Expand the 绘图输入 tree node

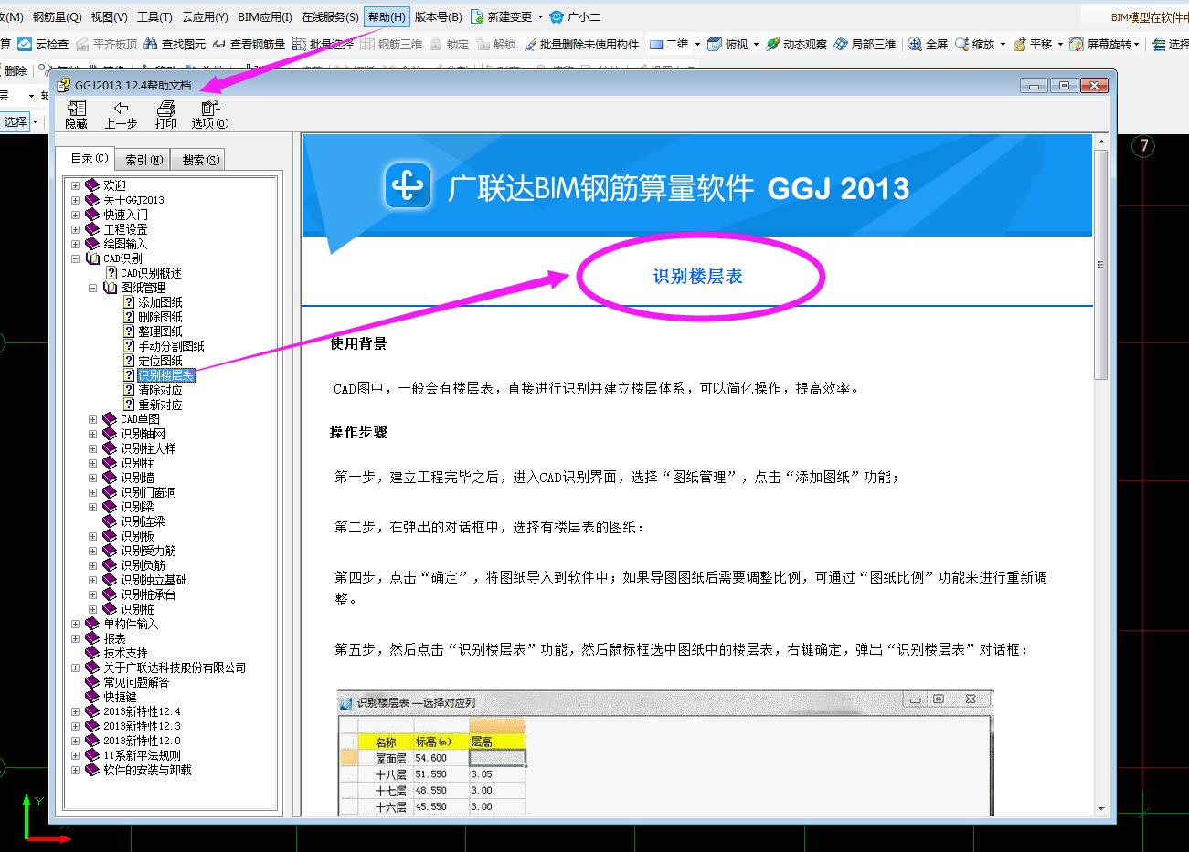[75, 244]
